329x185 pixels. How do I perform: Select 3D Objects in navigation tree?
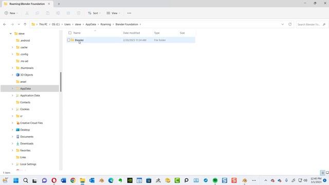[x=26, y=75]
